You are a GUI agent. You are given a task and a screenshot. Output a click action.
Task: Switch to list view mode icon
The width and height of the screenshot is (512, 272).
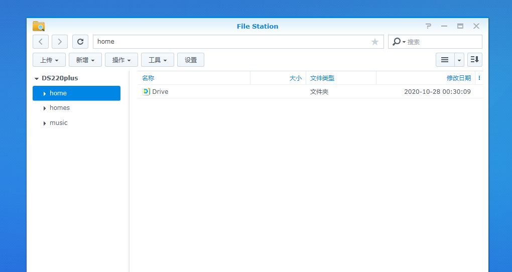[445, 60]
